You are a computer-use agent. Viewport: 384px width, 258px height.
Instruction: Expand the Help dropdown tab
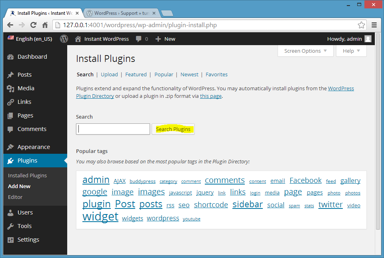(351, 51)
